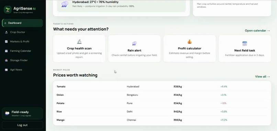
Task: Select the Onion row in price table
Action: tap(162, 95)
